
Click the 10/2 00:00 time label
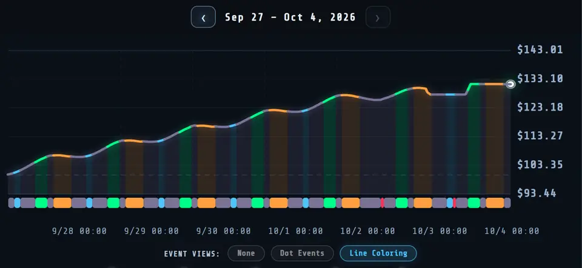pyautogui.click(x=367, y=231)
